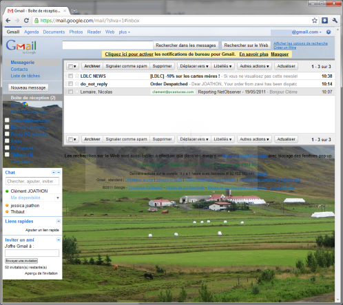
Task: Click top Signaler comme spam button
Action: point(127,66)
